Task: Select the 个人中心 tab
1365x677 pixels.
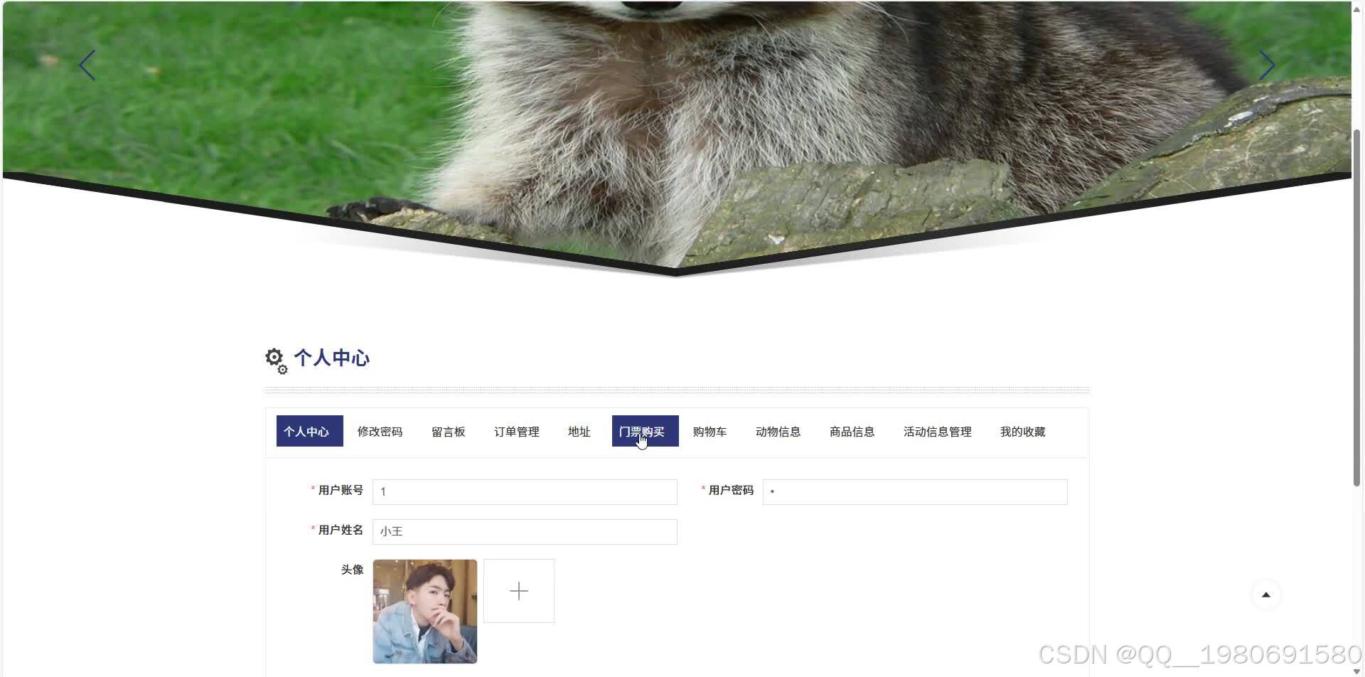Action: (309, 431)
